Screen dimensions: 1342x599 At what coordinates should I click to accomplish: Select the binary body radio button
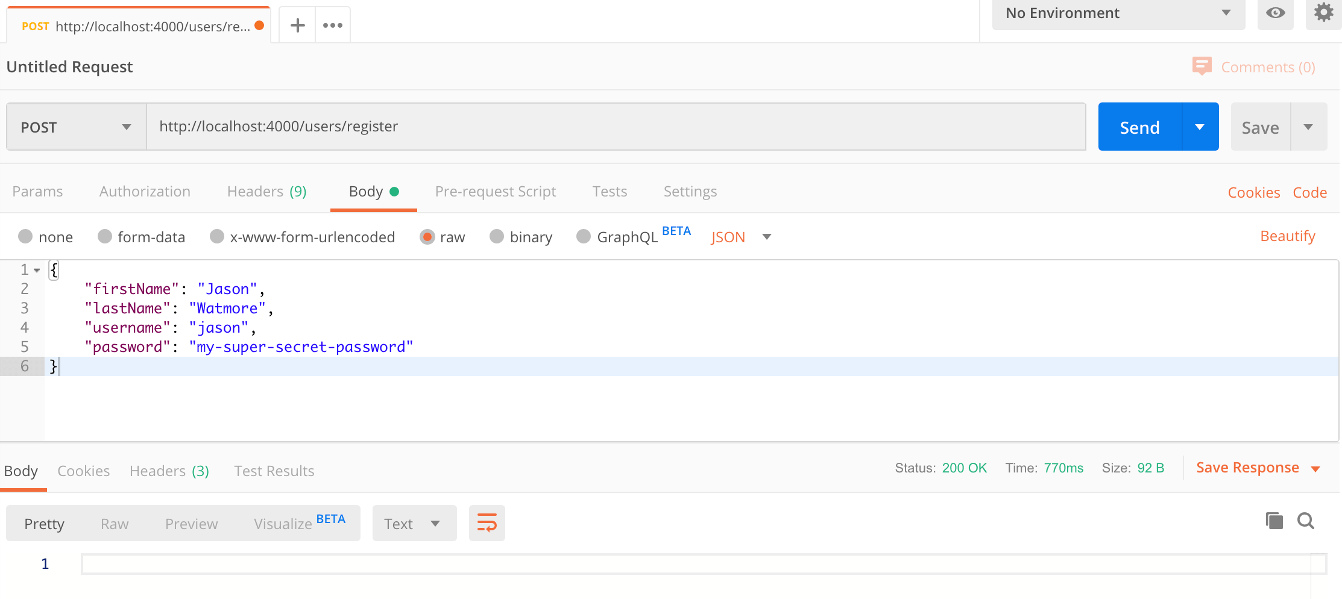click(x=497, y=237)
